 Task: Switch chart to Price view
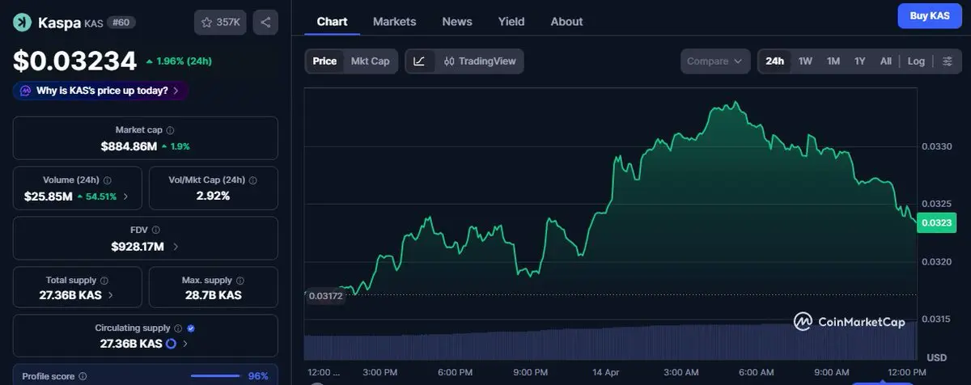(x=324, y=61)
